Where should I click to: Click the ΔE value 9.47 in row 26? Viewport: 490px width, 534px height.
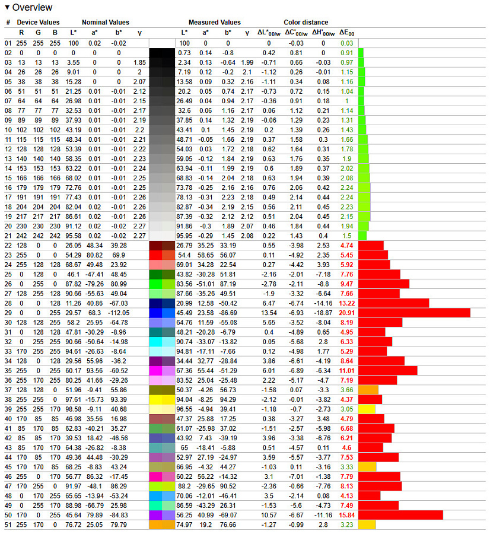[x=346, y=284]
